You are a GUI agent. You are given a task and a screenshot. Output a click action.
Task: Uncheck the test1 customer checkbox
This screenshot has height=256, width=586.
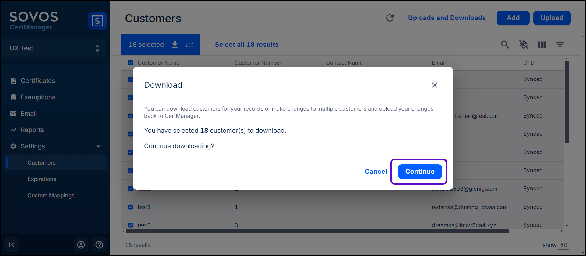click(x=131, y=207)
